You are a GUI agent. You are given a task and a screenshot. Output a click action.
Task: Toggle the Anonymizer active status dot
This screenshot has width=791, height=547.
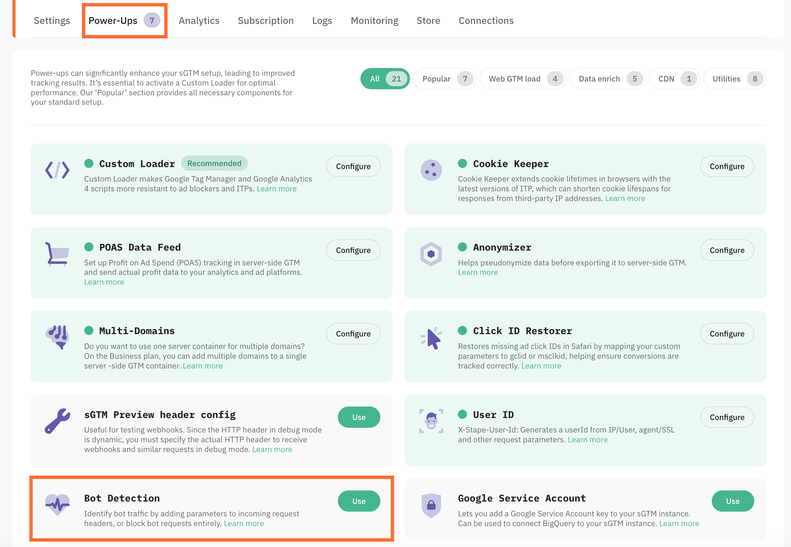pyautogui.click(x=463, y=247)
